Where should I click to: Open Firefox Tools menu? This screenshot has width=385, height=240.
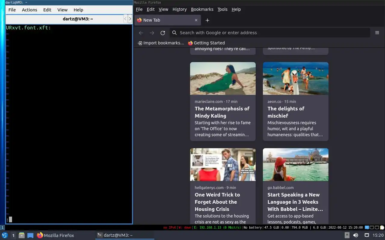[223, 9]
